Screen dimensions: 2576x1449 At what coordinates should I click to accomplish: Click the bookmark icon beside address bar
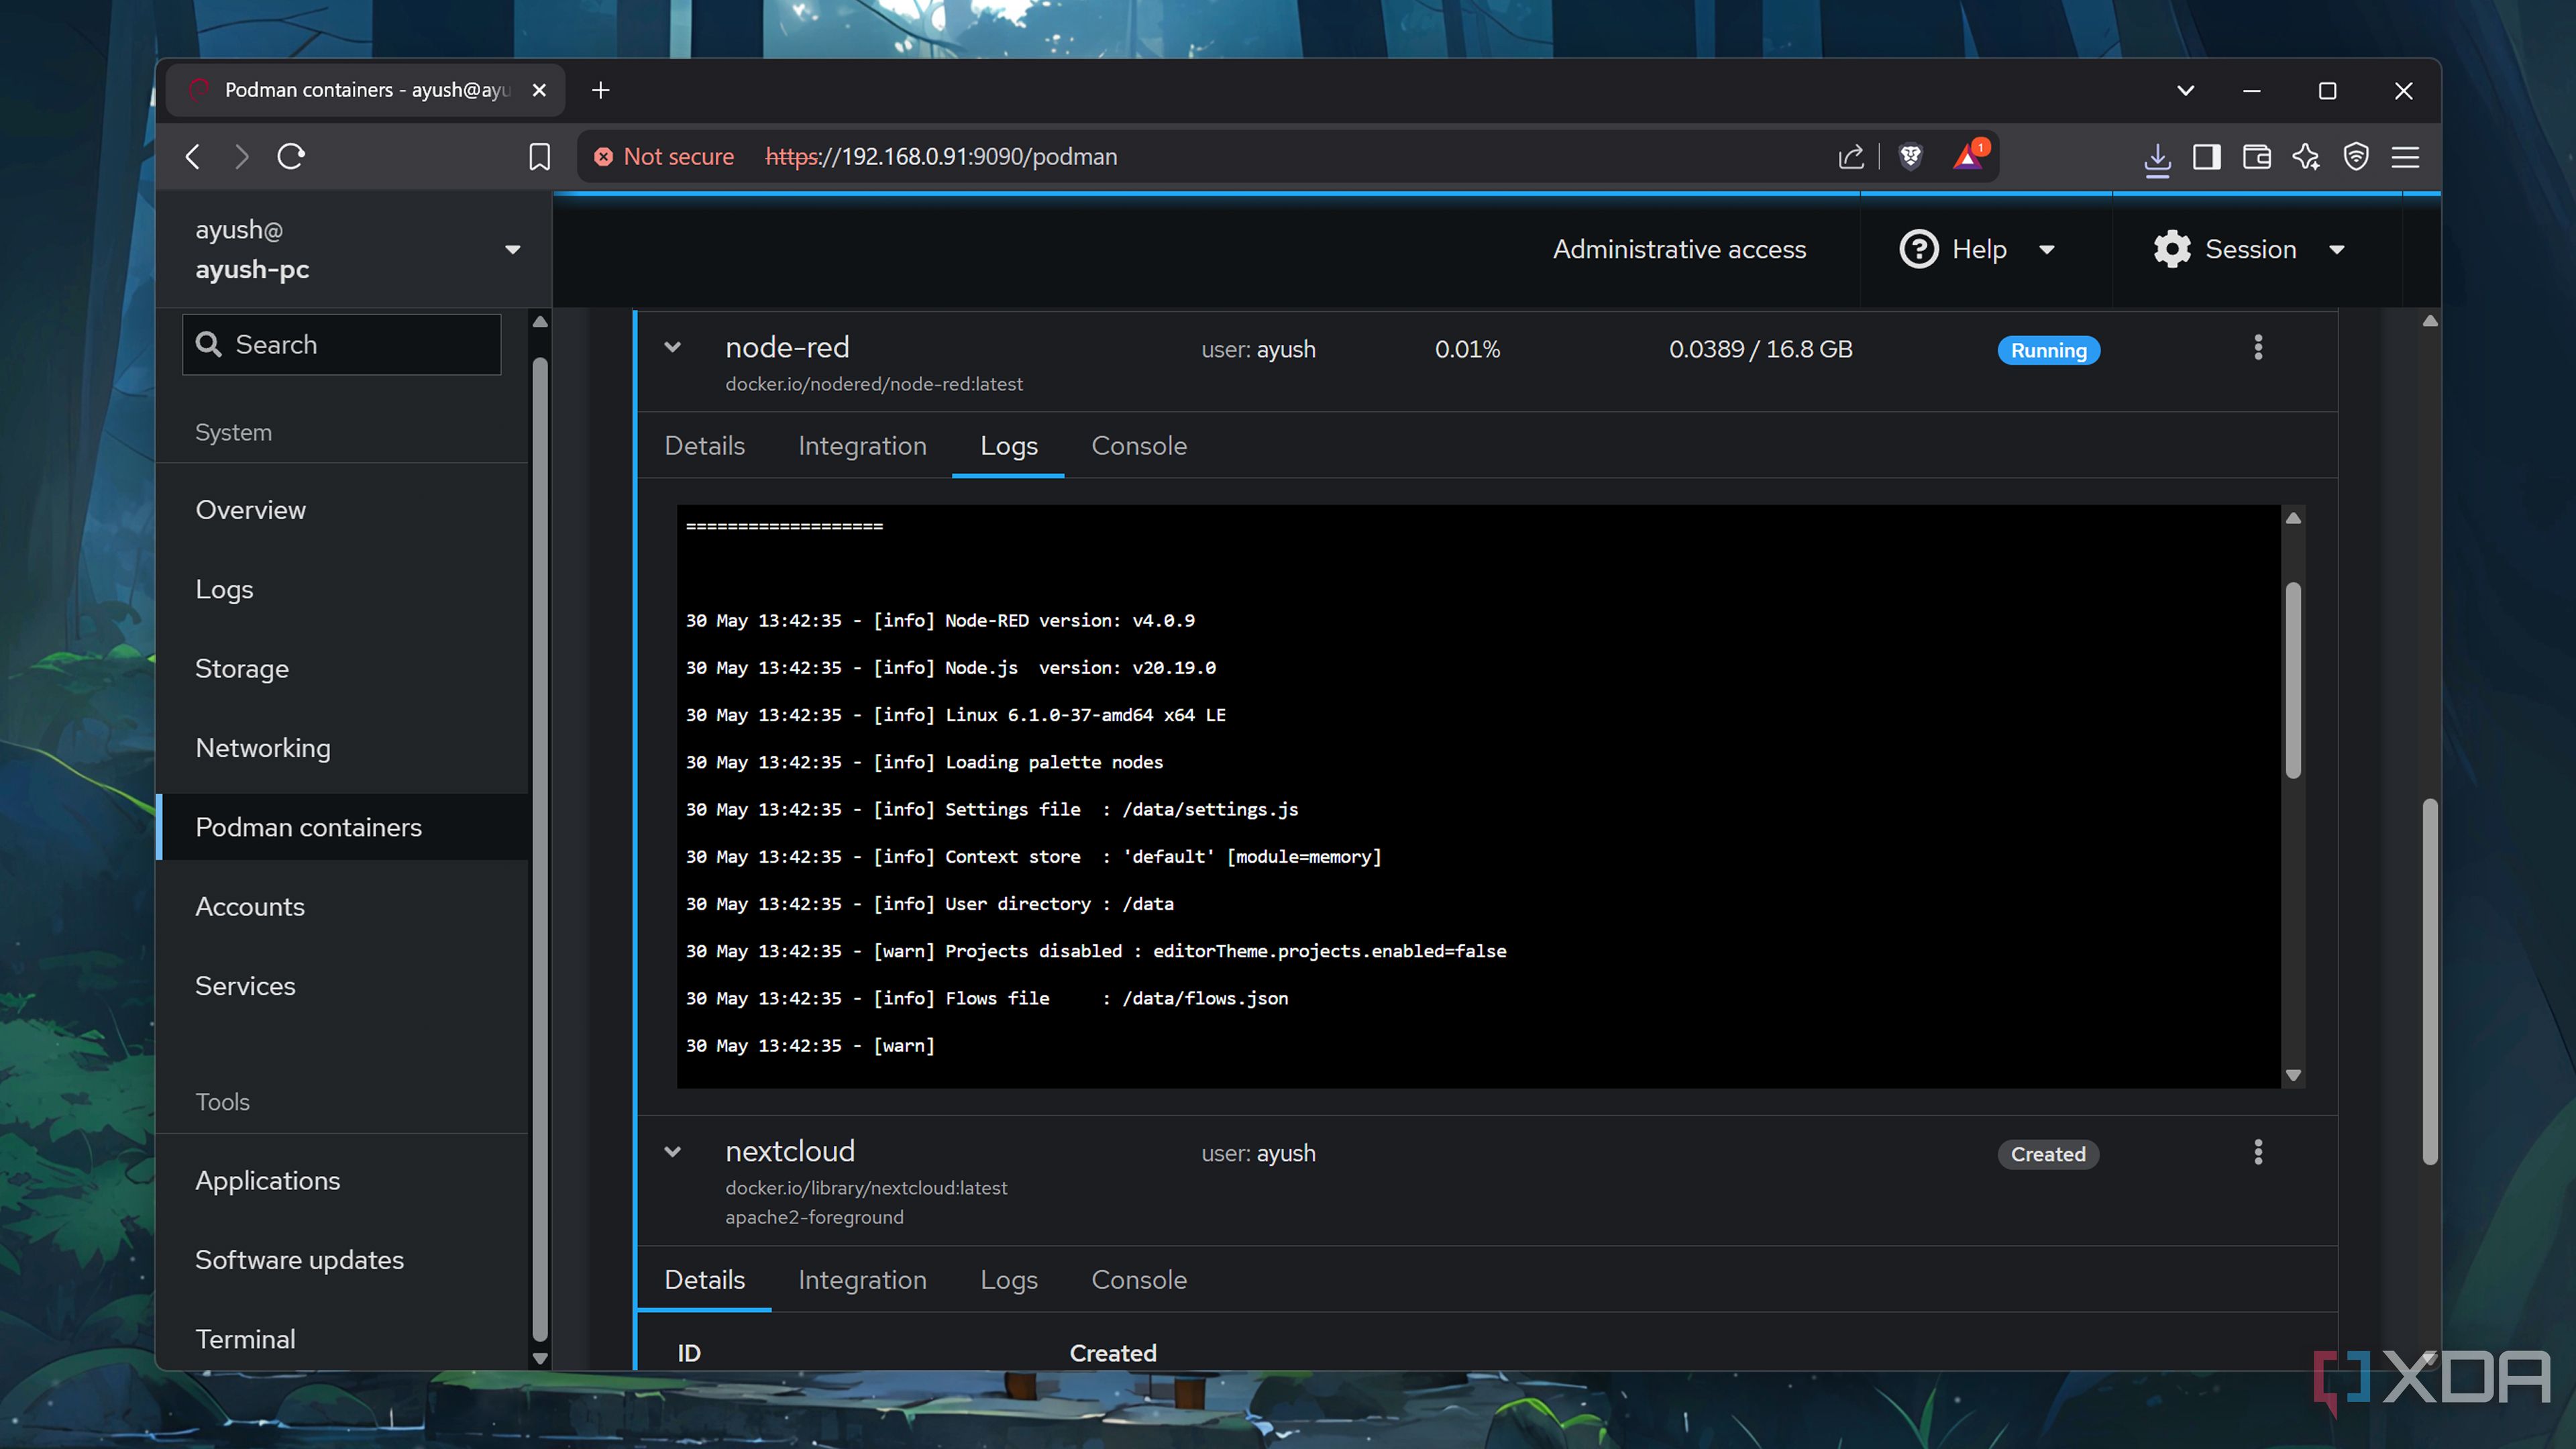[x=539, y=157]
